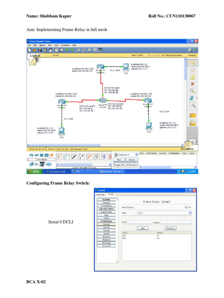
Task: Click the blue Info icon at the toolbar's right end
Action: 190,50
